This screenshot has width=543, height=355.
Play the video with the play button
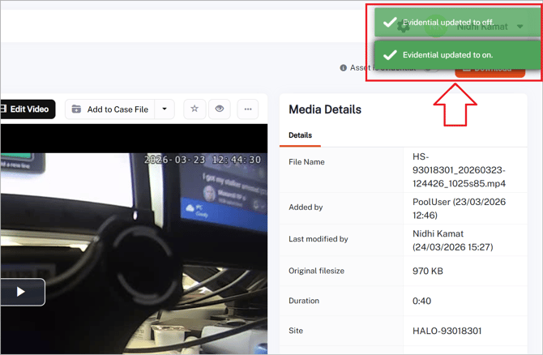click(21, 292)
